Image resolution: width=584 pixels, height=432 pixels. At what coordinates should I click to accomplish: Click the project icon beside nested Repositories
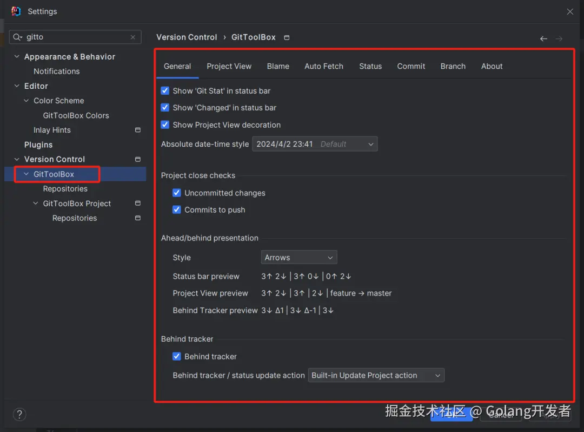coord(138,218)
